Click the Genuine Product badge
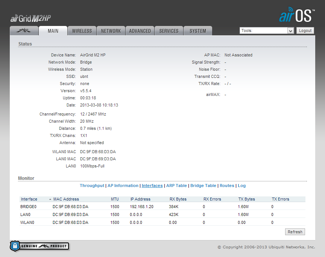The height and width of the screenshot is (257, 325). click(39, 246)
